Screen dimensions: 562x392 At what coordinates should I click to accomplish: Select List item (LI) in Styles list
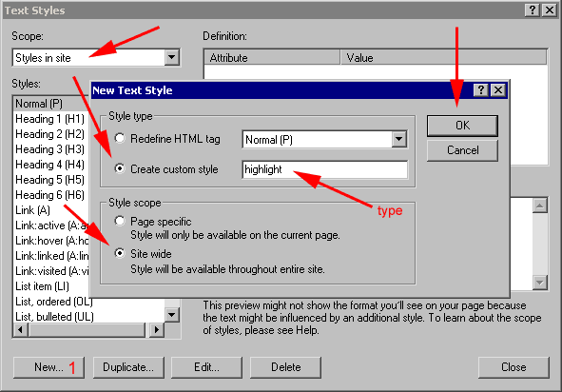tap(42, 286)
